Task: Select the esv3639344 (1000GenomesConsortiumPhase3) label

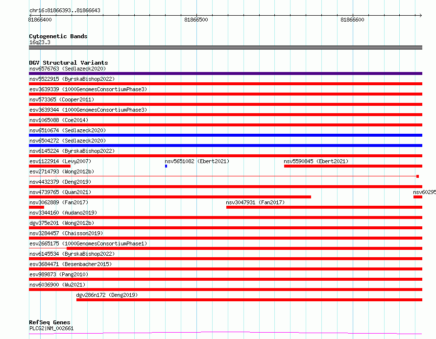Action: (x=88, y=110)
